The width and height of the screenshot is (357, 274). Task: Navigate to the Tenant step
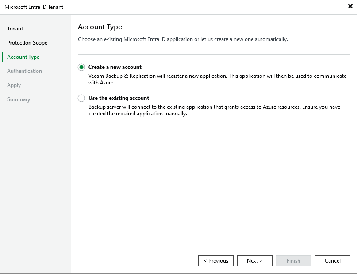tap(15, 28)
